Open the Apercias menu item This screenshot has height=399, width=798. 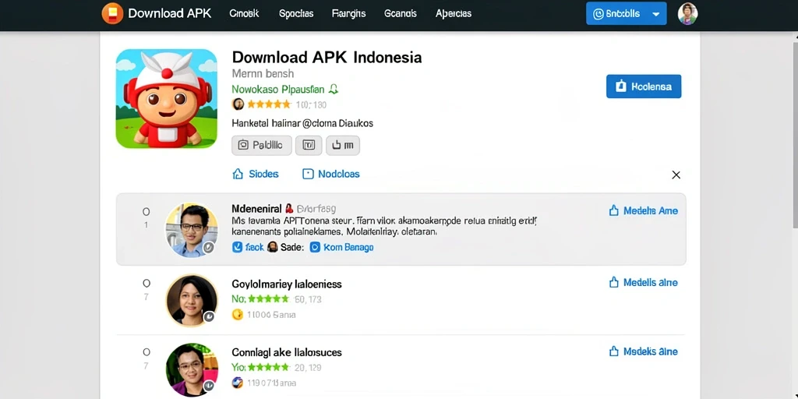coord(454,14)
